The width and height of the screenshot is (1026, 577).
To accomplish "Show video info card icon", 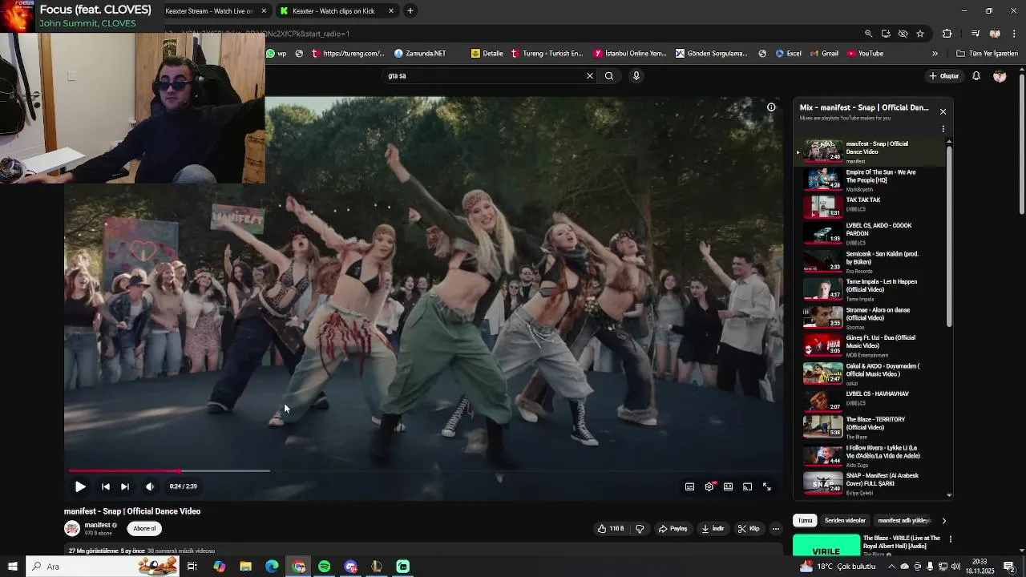I will 771,107.
